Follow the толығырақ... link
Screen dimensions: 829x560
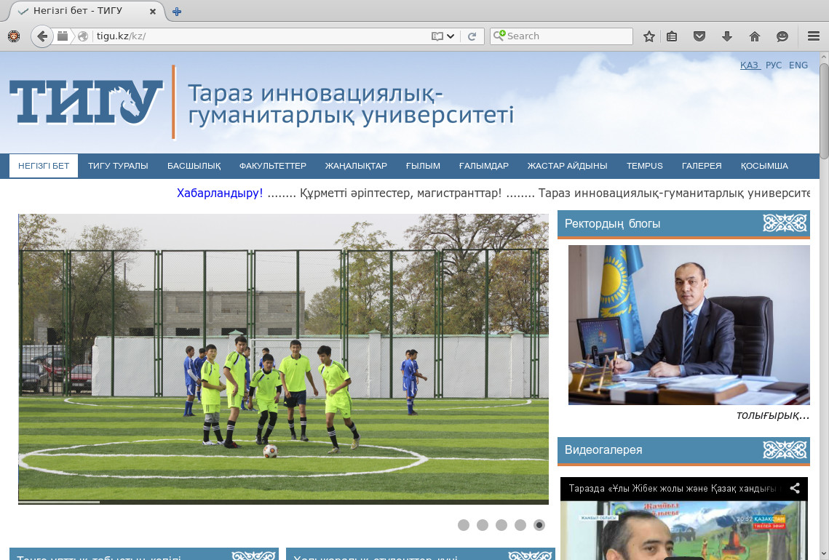(773, 415)
